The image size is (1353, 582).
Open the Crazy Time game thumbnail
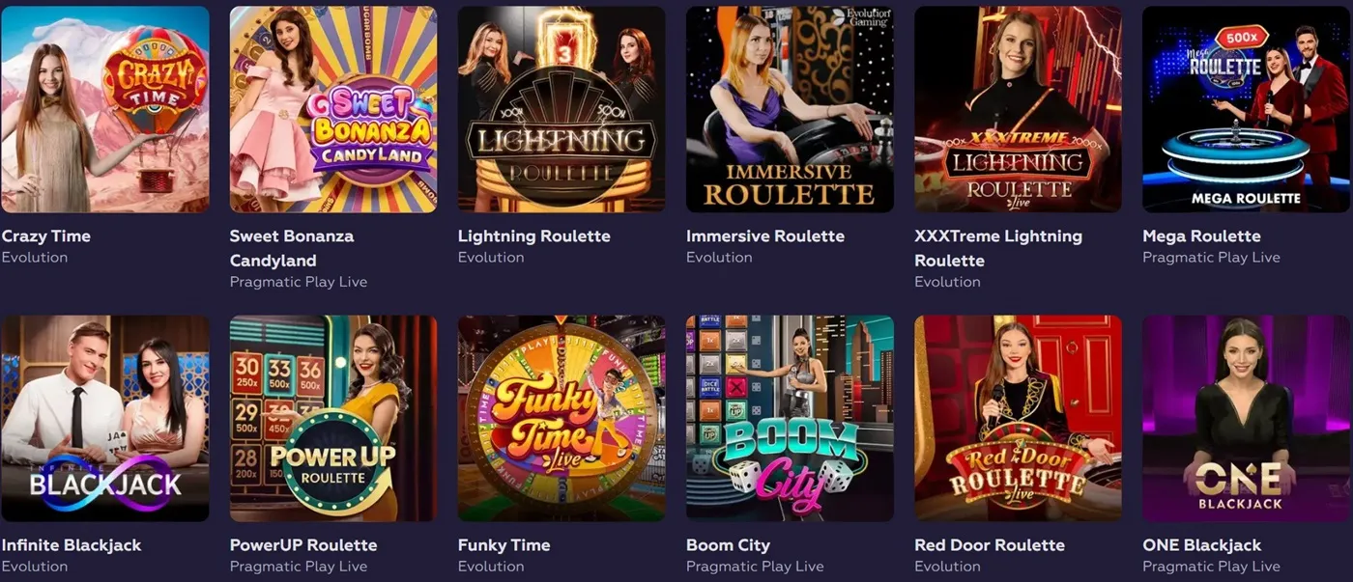[x=104, y=109]
